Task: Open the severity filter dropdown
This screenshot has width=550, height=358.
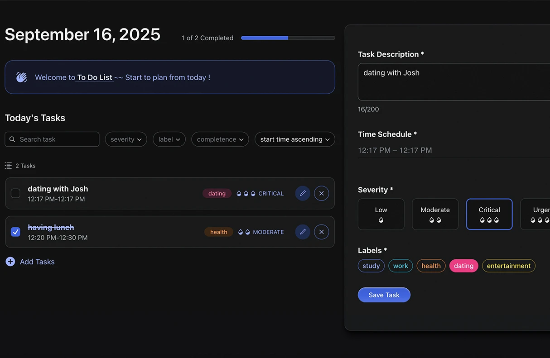Action: coord(126,139)
